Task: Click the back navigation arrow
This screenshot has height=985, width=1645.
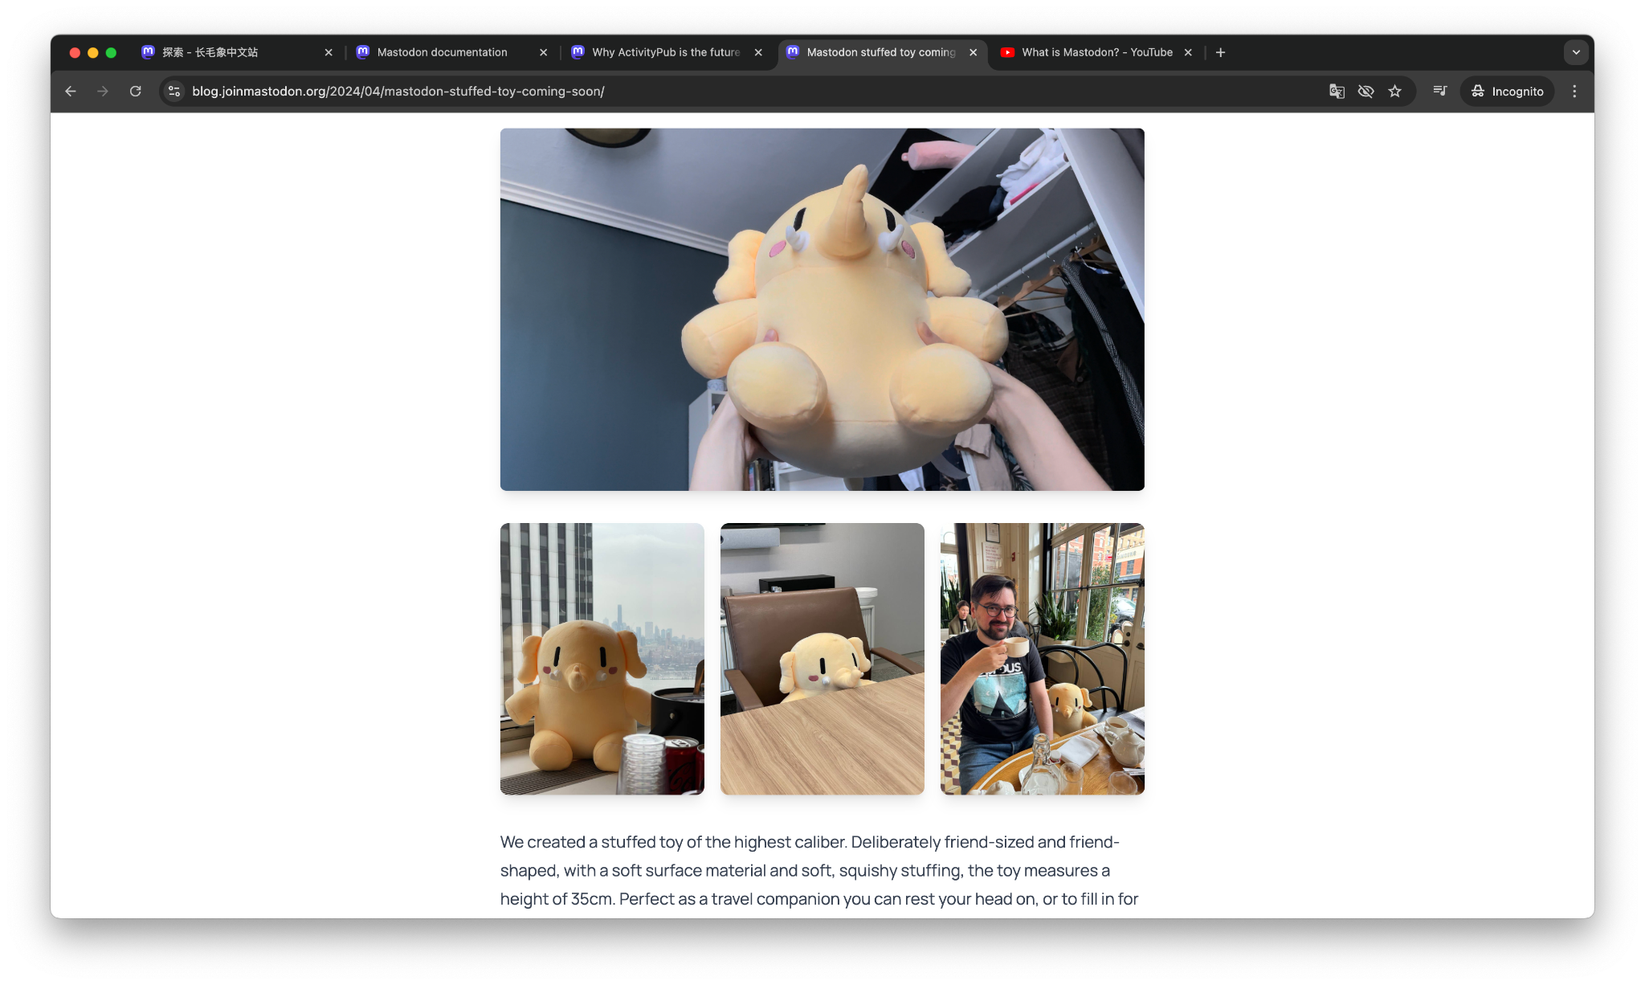Action: coord(71,91)
